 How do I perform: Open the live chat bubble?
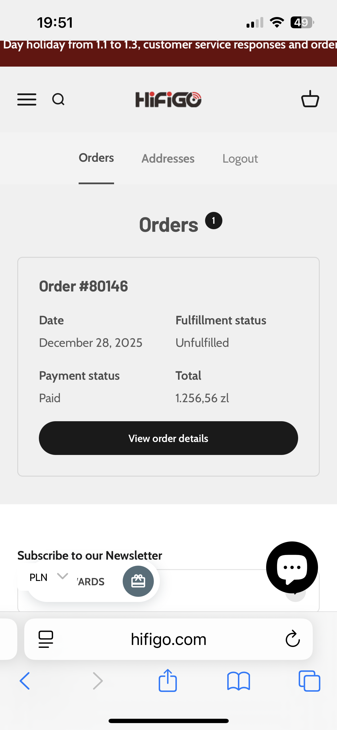[x=292, y=567]
